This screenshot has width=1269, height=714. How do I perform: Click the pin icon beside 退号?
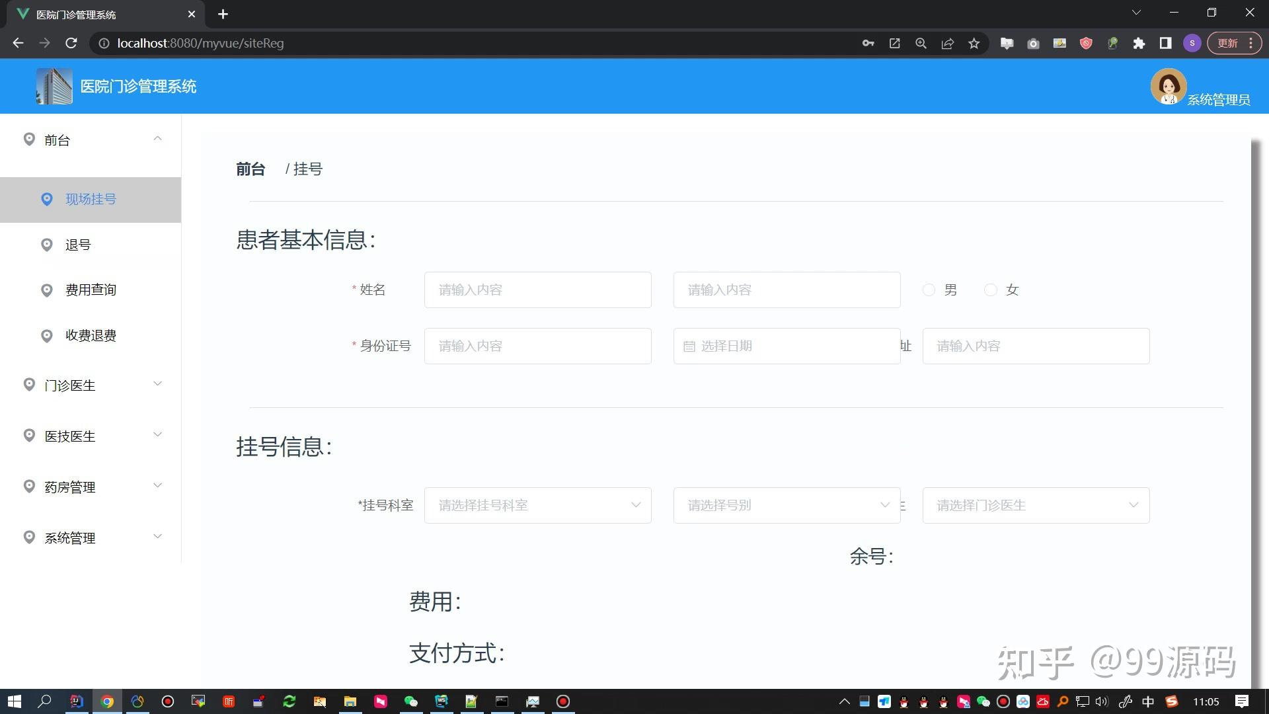[47, 245]
